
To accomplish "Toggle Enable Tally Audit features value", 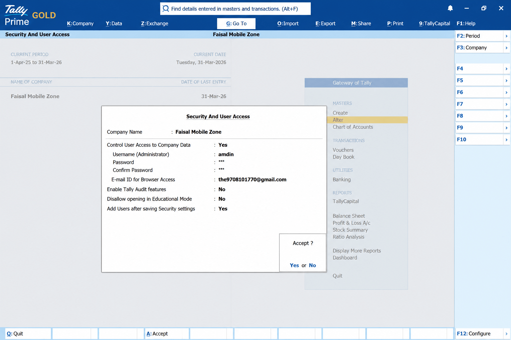I will pyautogui.click(x=222, y=189).
